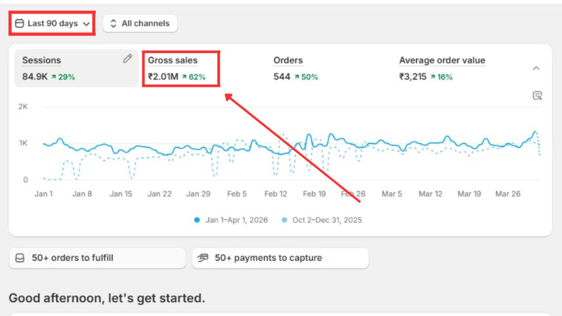Viewport: 562px width, 316px height.
Task: Click the sessions line peak near Mar 26
Action: (x=534, y=132)
